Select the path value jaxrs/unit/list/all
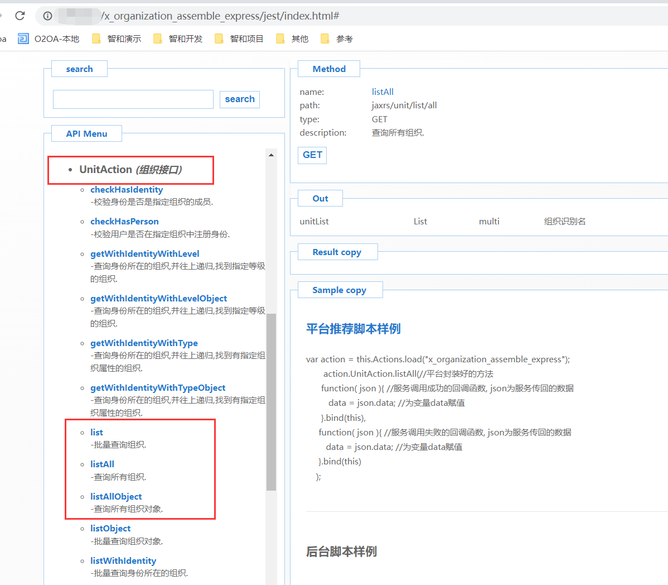Viewport: 668px width, 585px height. (404, 106)
